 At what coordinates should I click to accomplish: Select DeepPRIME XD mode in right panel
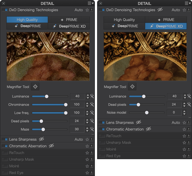pos(166,26)
